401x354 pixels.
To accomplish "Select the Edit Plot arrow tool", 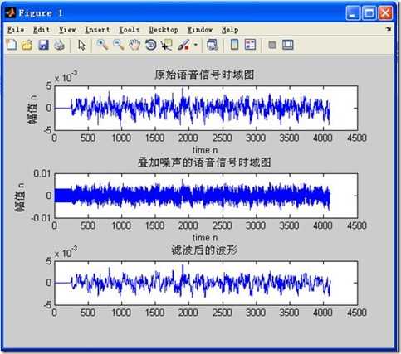I will pos(81,45).
